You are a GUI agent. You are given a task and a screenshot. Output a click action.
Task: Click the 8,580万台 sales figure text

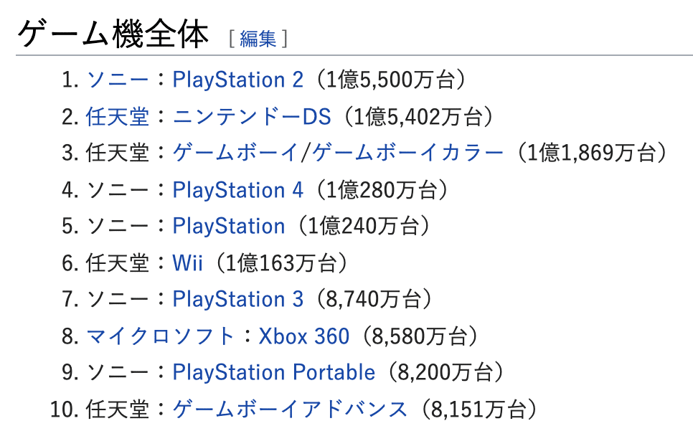[420, 336]
